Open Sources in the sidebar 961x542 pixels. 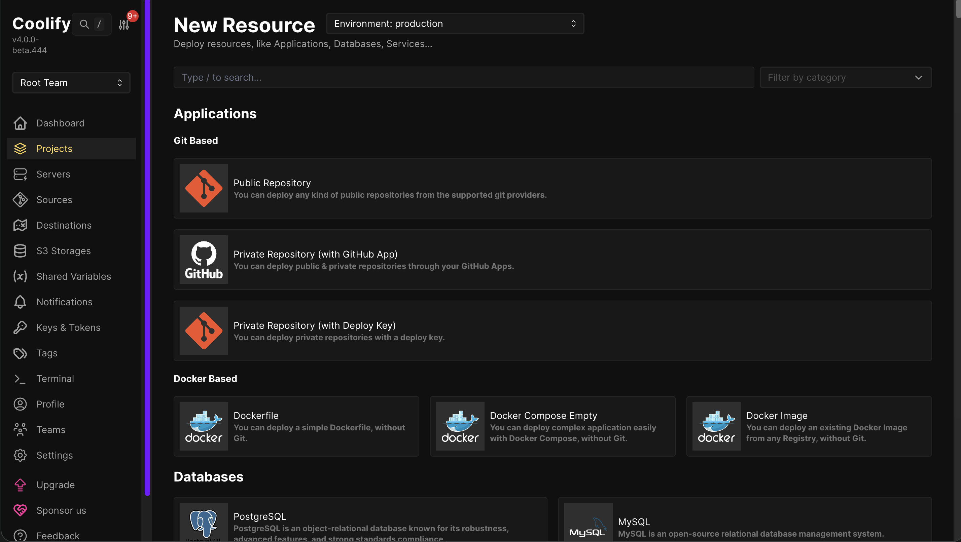(55, 199)
